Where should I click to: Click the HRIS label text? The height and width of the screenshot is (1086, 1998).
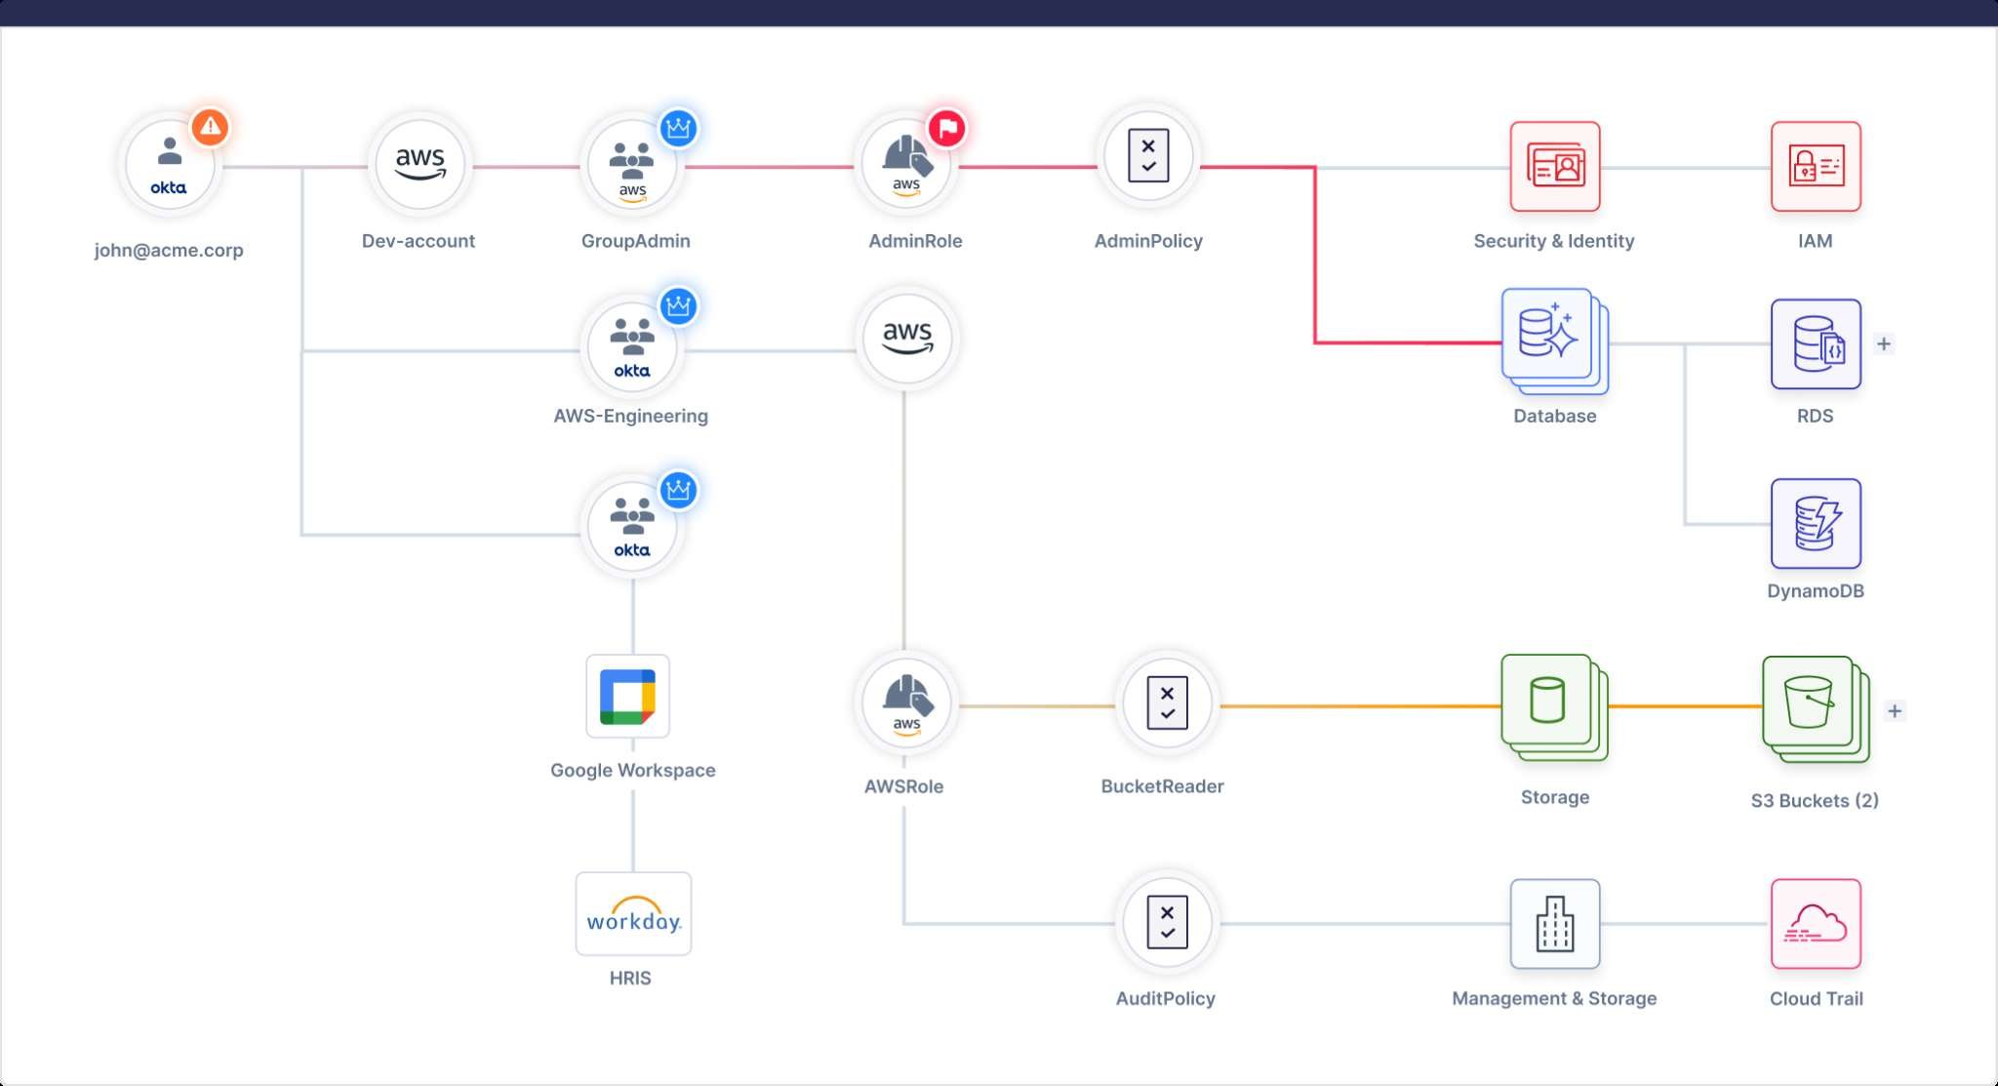(x=630, y=978)
